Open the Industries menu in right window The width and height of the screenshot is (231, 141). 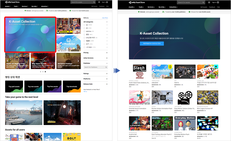173,7
